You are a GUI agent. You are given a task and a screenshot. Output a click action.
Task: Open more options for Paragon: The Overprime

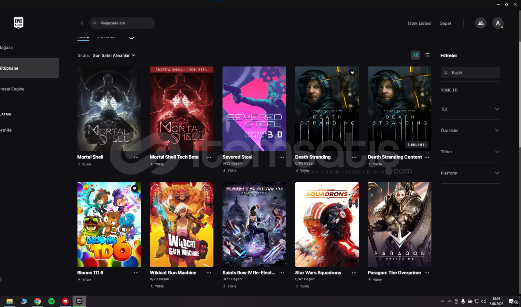[427, 273]
